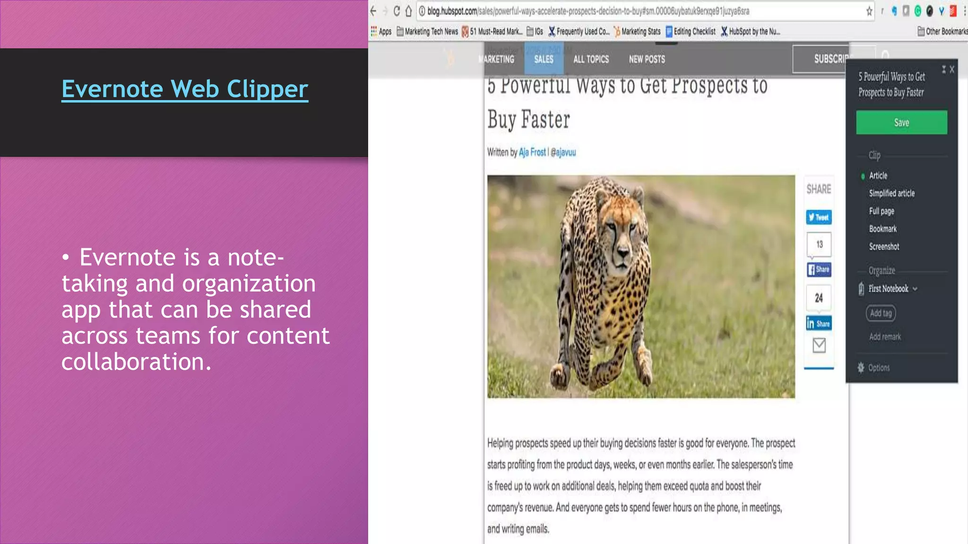
Task: Open the Apps grid shortcut
Action: (381, 31)
